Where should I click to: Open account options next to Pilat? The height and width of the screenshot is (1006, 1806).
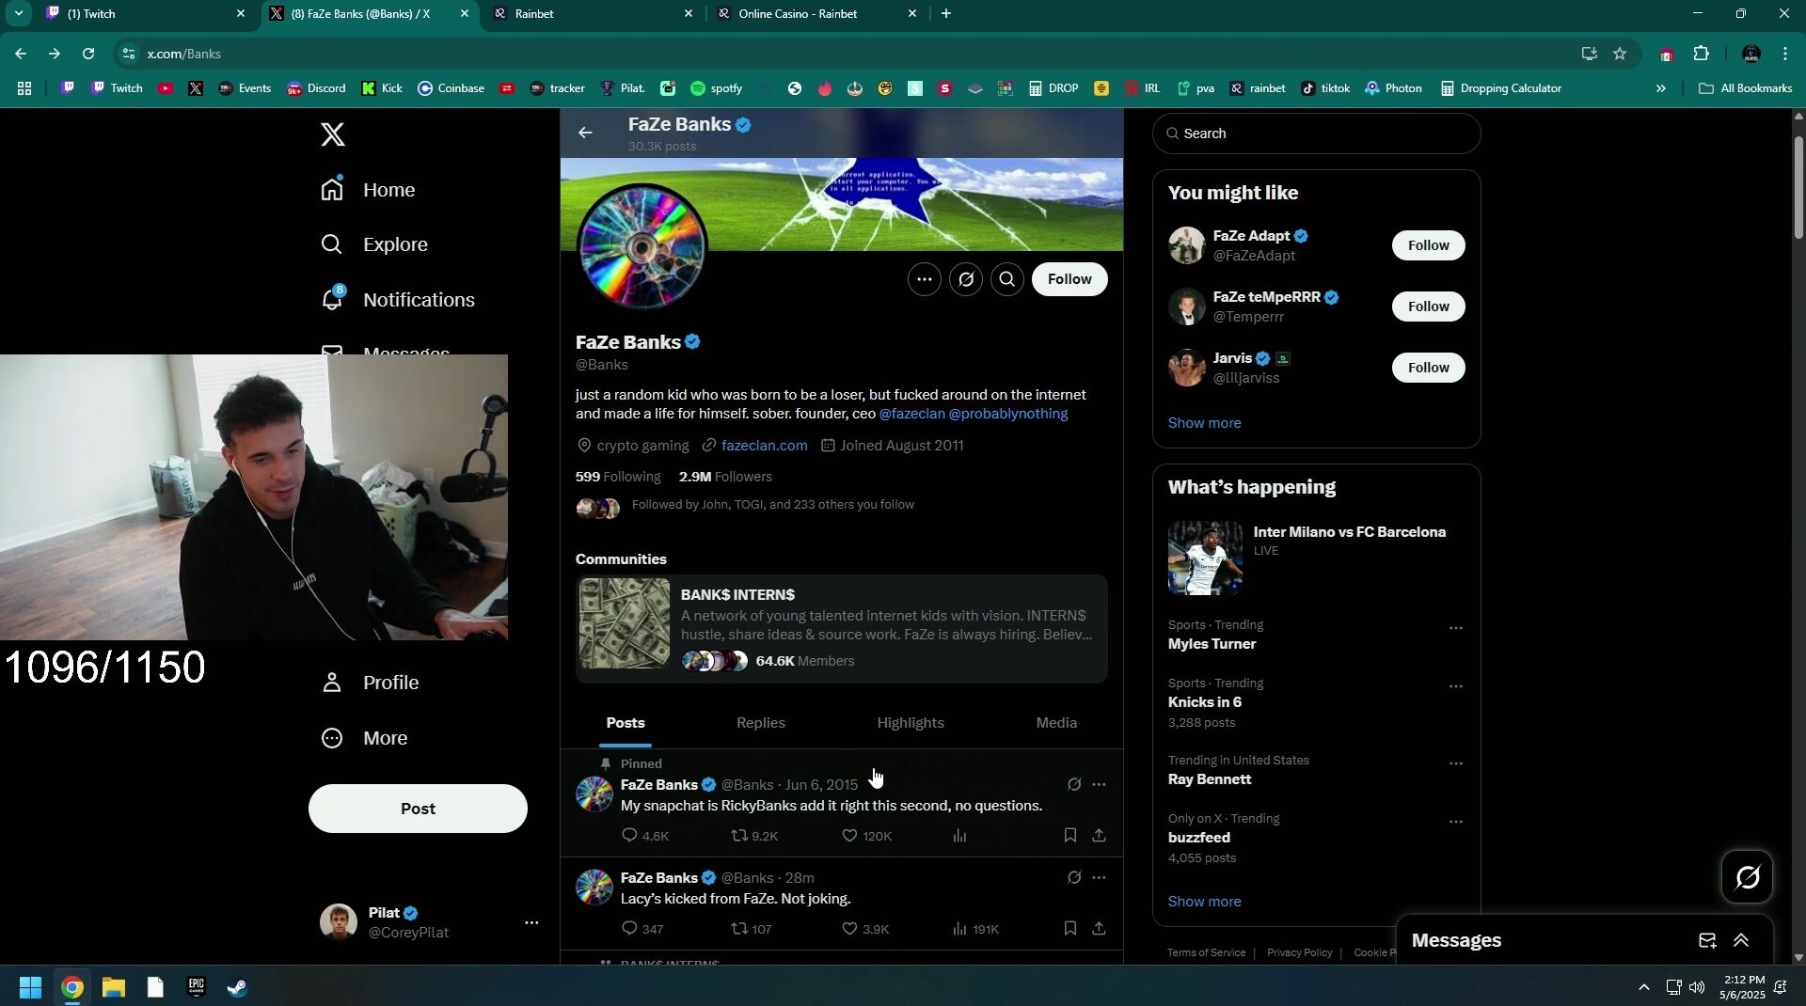(x=531, y=923)
